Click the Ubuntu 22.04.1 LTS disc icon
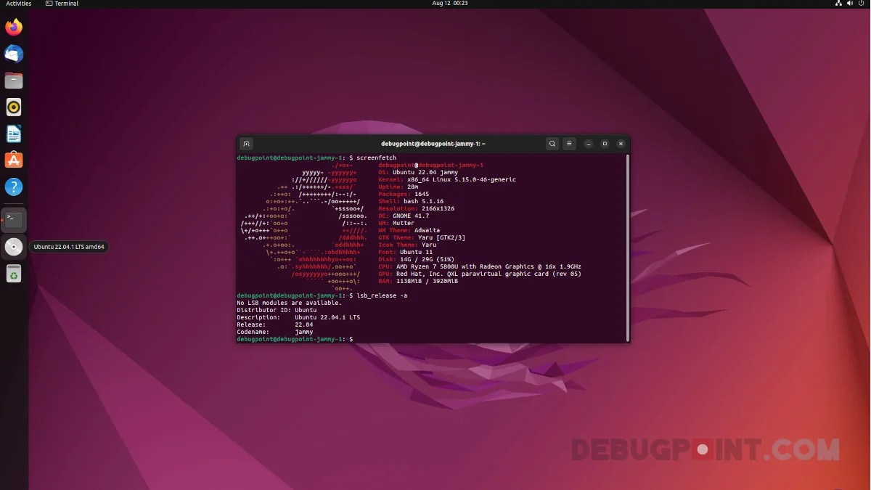 click(x=14, y=247)
